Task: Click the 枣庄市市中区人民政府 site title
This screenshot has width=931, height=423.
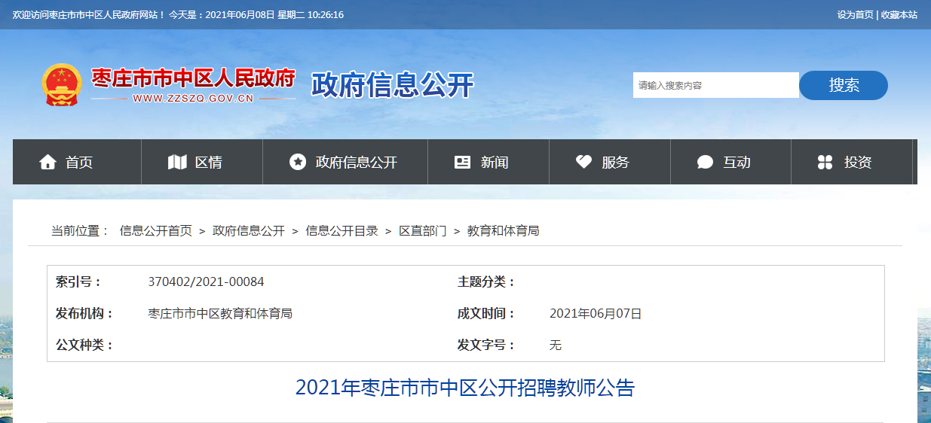Action: click(x=193, y=78)
